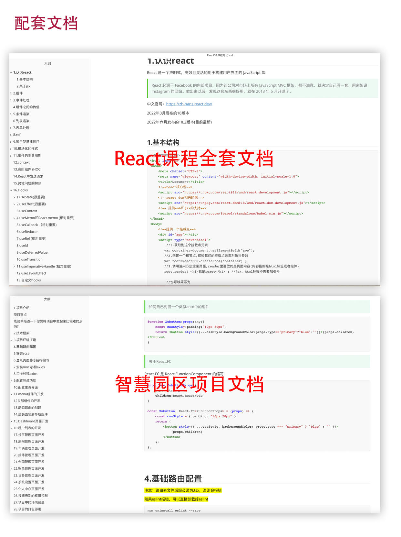Expand the 8.ref outline section

[11, 135]
